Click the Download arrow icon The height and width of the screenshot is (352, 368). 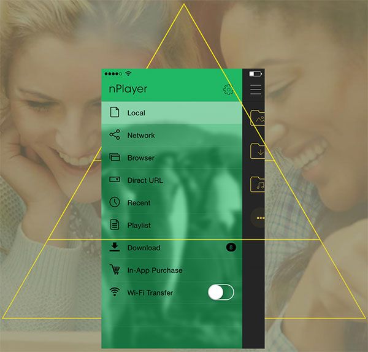(x=115, y=247)
